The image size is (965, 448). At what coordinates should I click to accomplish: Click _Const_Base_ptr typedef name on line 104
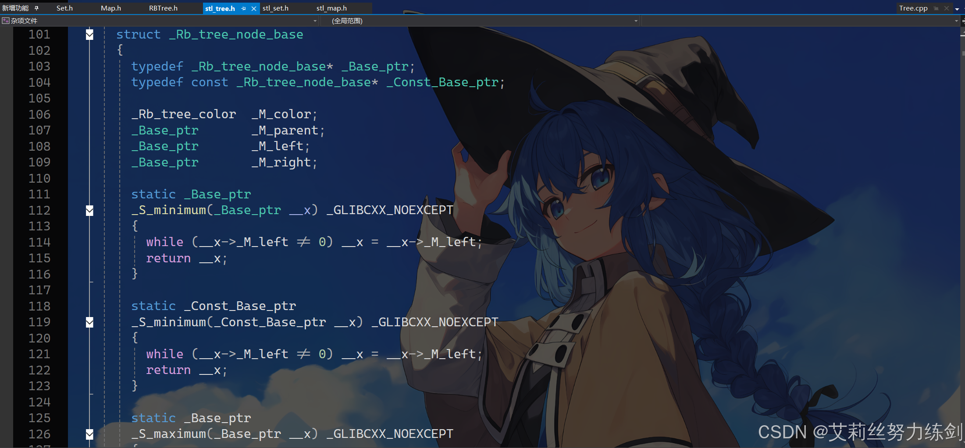[x=442, y=82]
